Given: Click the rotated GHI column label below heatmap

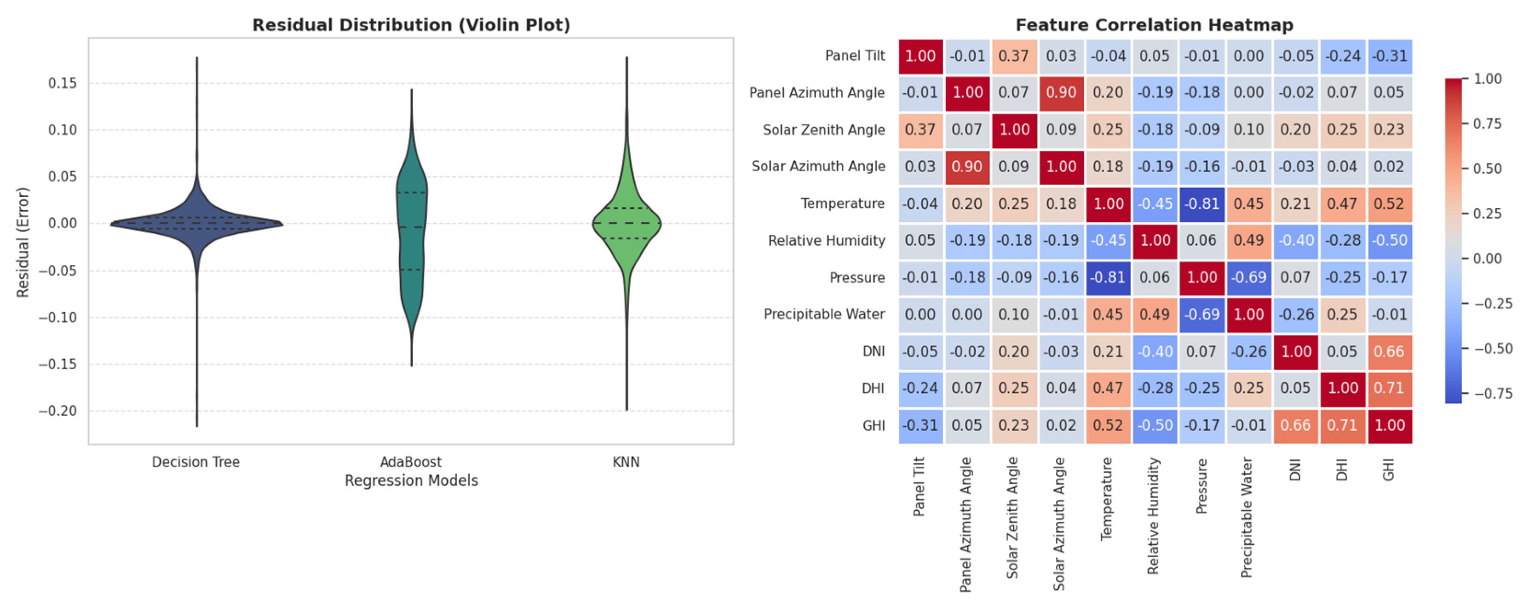Looking at the screenshot, I should click(x=1389, y=470).
